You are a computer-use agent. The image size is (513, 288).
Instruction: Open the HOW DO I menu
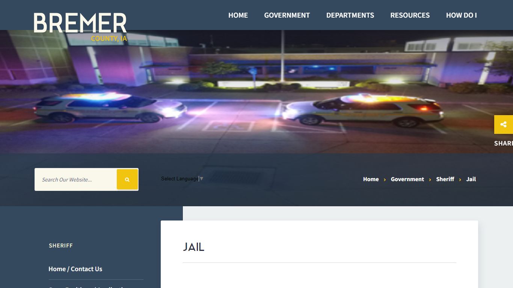pos(461,15)
